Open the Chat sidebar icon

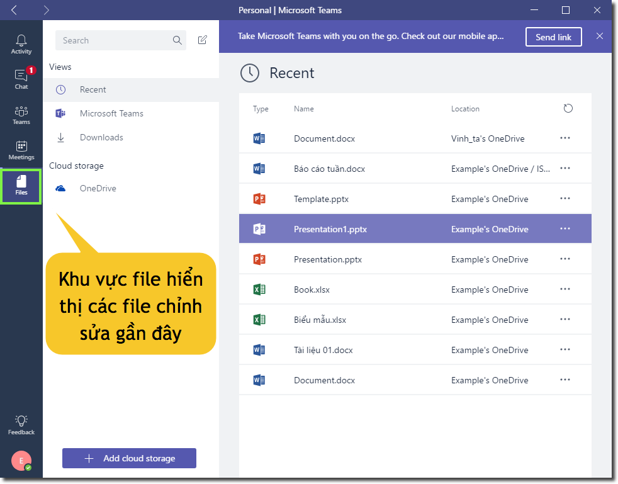(21, 77)
